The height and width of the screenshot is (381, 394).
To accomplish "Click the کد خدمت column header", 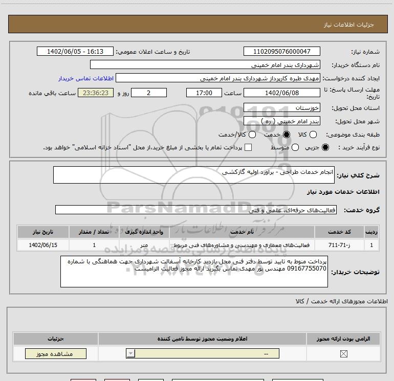I will click(x=339, y=232).
